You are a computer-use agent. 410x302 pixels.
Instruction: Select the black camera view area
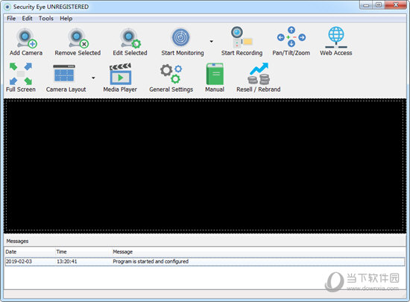(205, 166)
